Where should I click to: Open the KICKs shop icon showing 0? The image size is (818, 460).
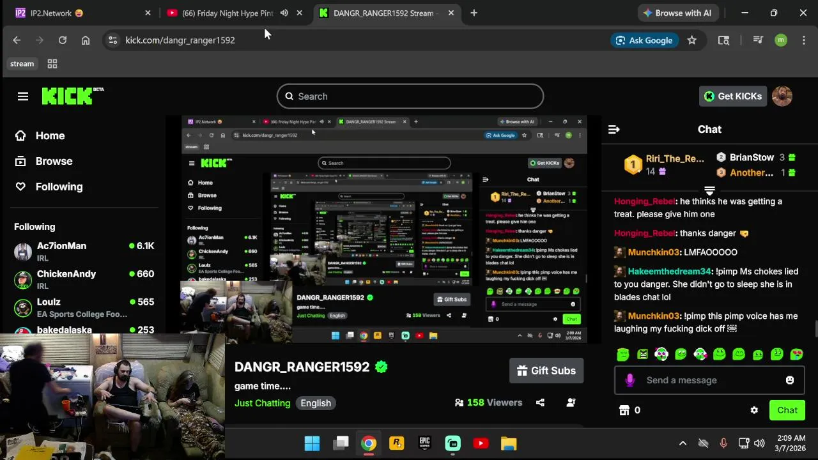(x=630, y=410)
